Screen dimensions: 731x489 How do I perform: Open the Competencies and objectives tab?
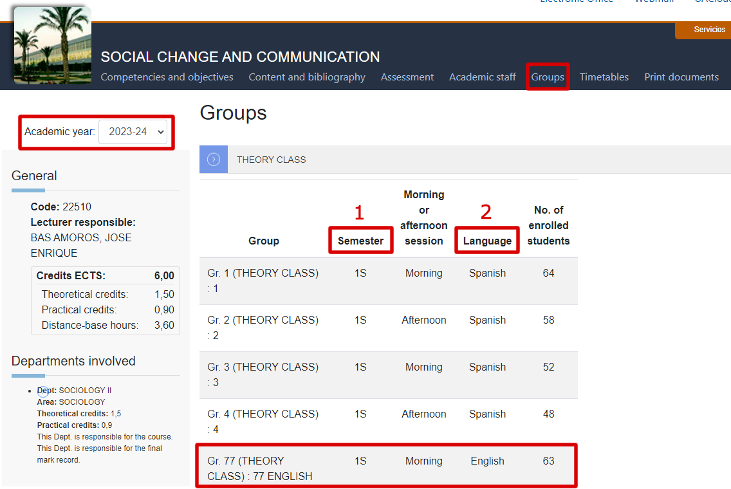tap(167, 77)
